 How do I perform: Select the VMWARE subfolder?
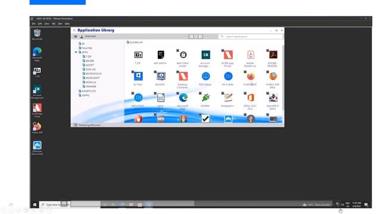pos(89,87)
